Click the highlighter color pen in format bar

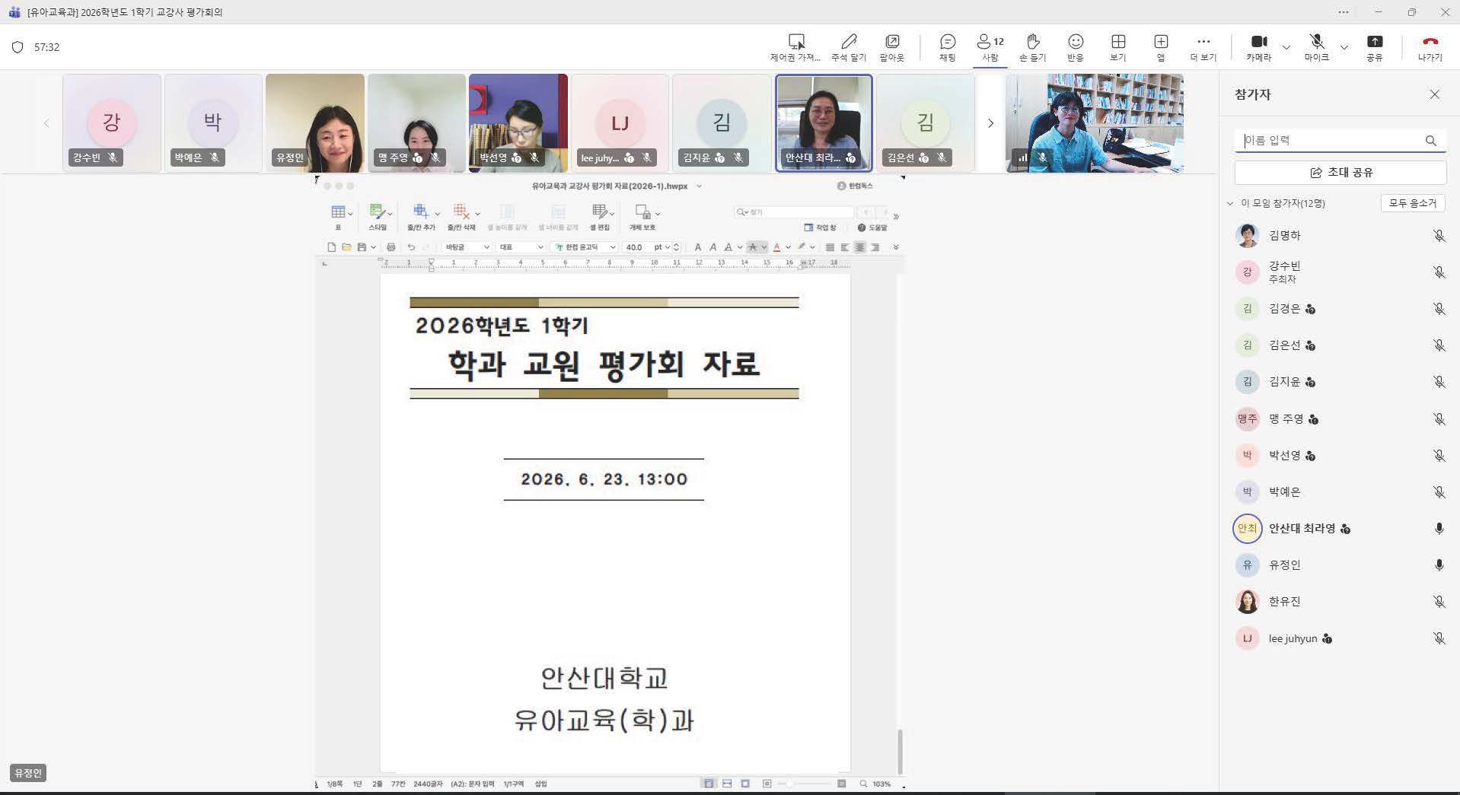coord(802,247)
